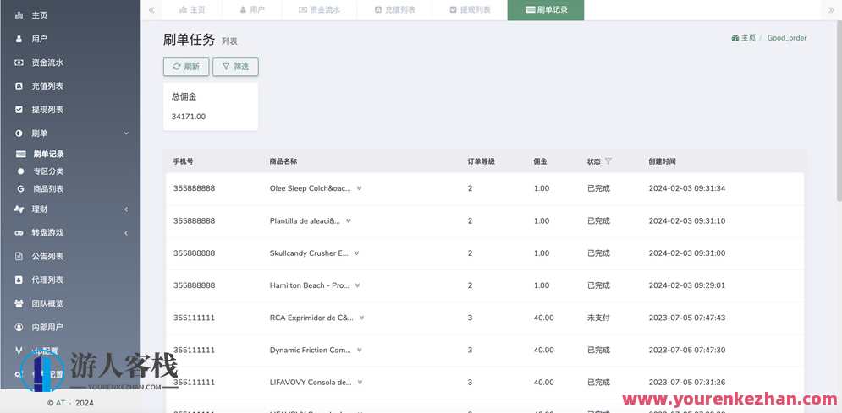The image size is (842, 413).
Task: Expand the Hamilton Beach product arrow
Action: (x=357, y=285)
